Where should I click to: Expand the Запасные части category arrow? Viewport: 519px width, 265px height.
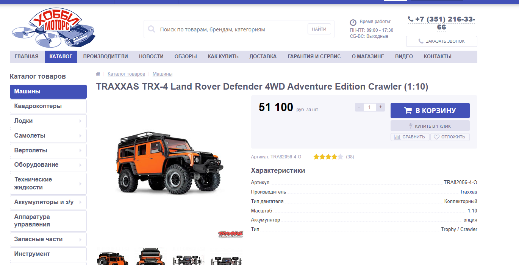(80, 239)
